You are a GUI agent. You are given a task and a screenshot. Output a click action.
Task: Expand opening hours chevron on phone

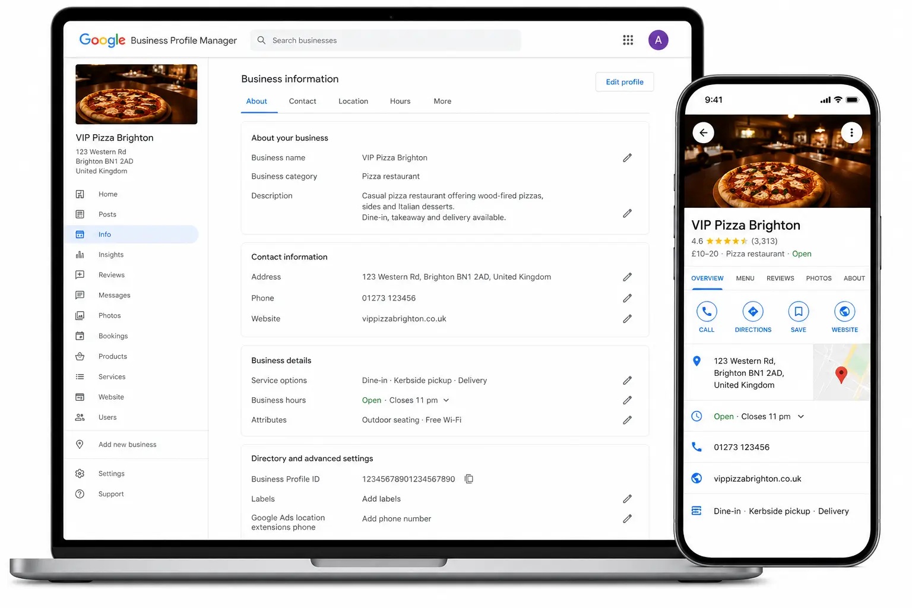[x=801, y=417]
